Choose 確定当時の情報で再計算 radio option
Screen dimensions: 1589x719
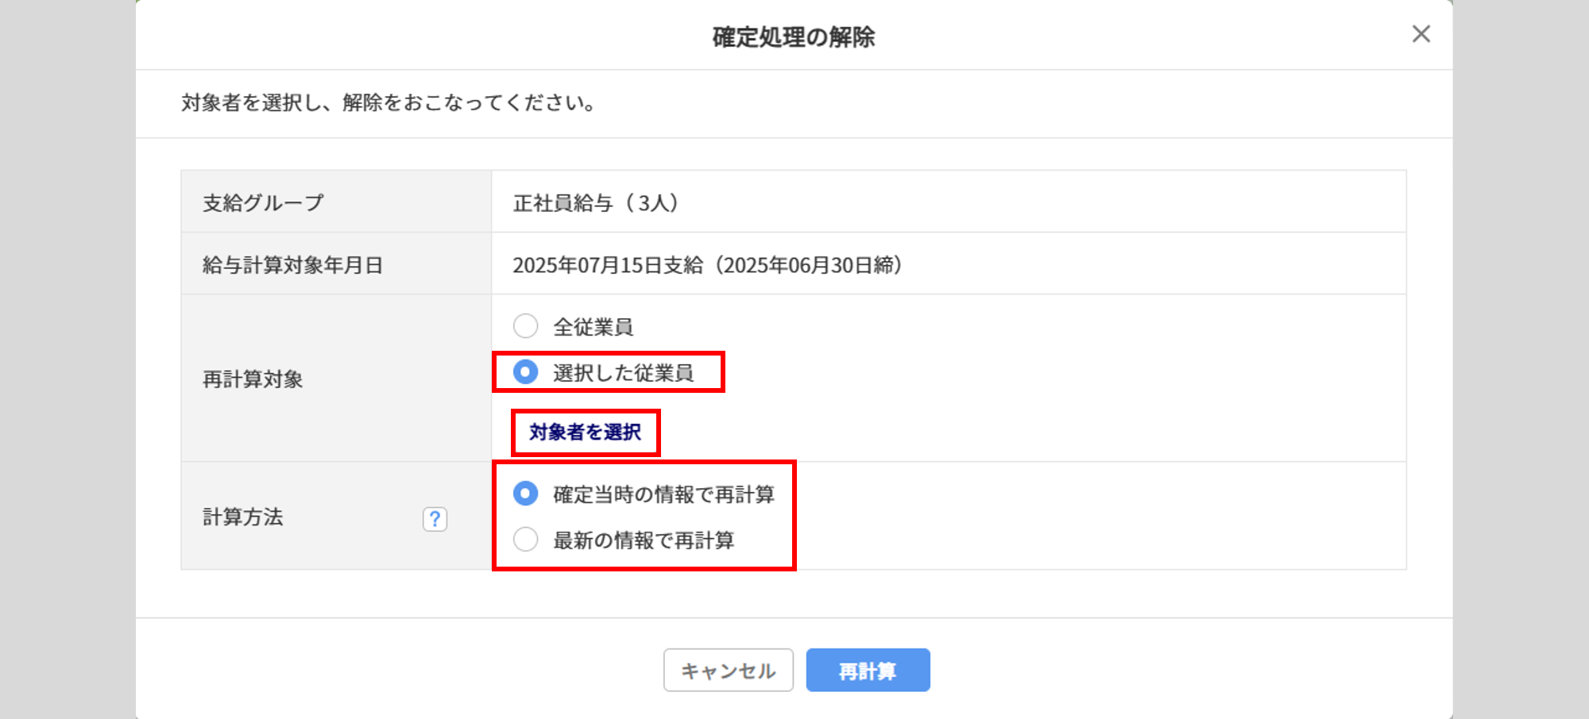pyautogui.click(x=525, y=494)
